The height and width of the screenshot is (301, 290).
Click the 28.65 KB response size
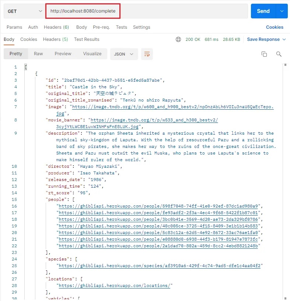point(231,39)
